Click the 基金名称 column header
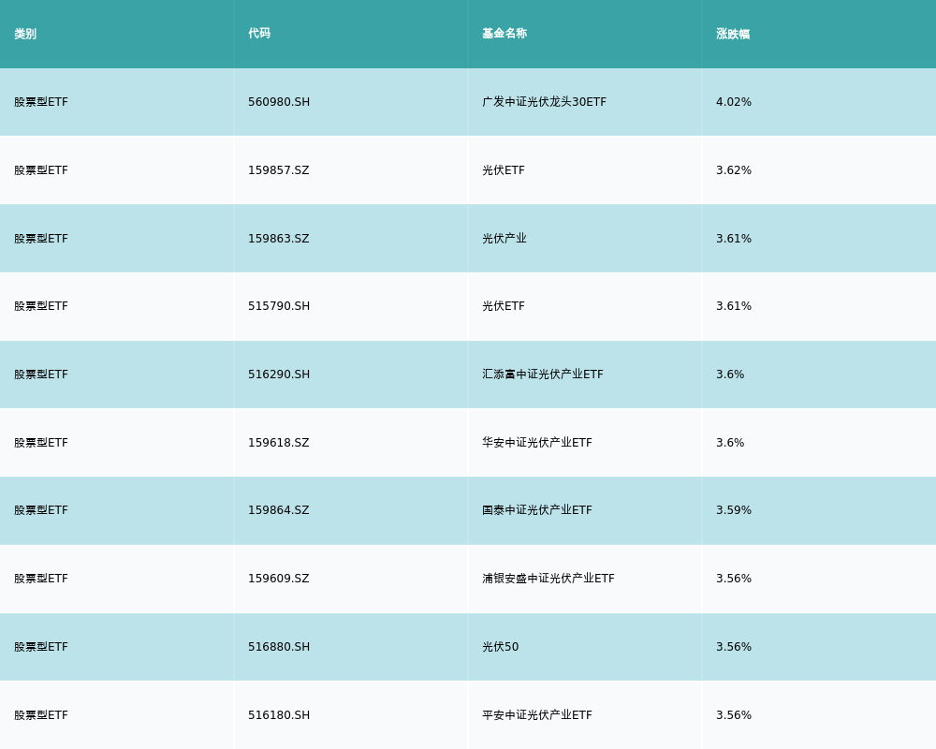The width and height of the screenshot is (936, 749). (x=505, y=34)
